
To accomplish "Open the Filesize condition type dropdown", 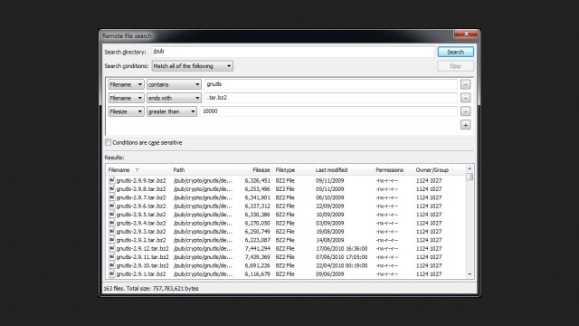I will 126,111.
